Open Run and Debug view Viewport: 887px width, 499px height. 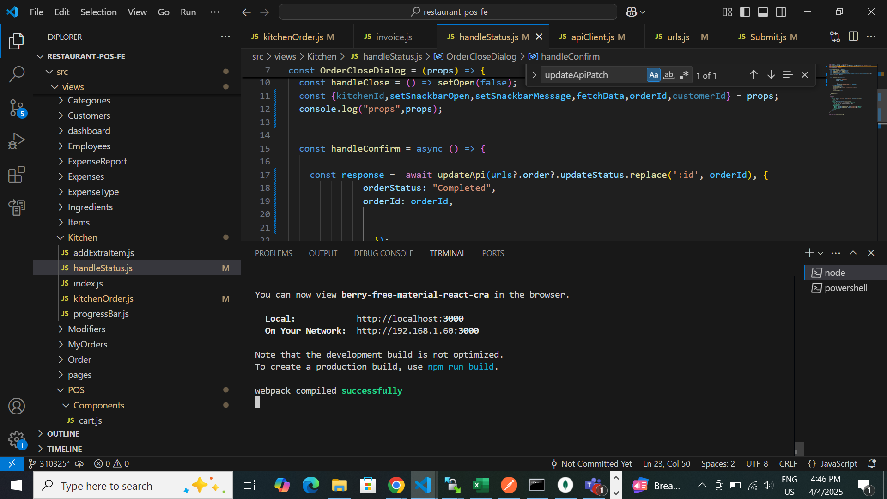17,141
